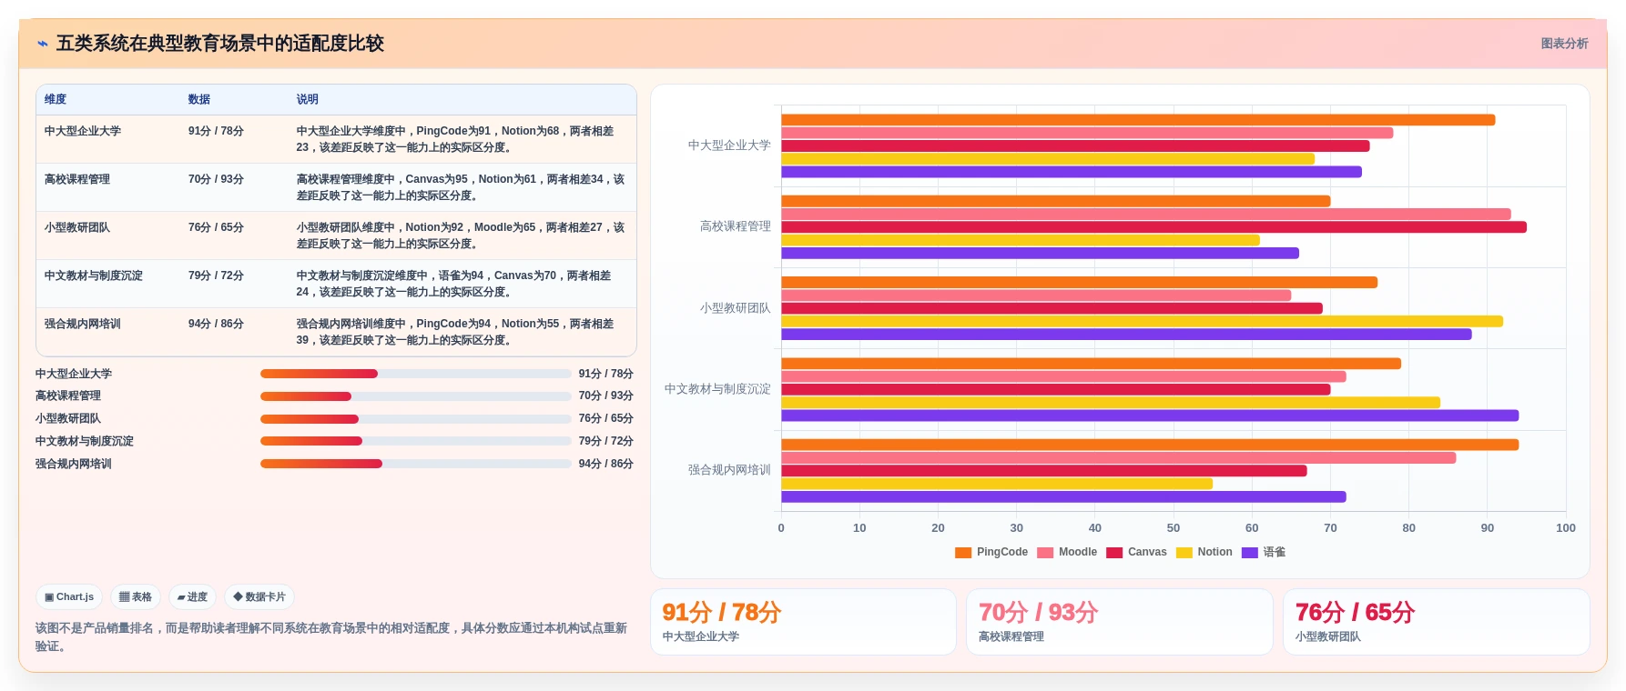Click the 中大型企业大学 progress bar

coord(415,374)
